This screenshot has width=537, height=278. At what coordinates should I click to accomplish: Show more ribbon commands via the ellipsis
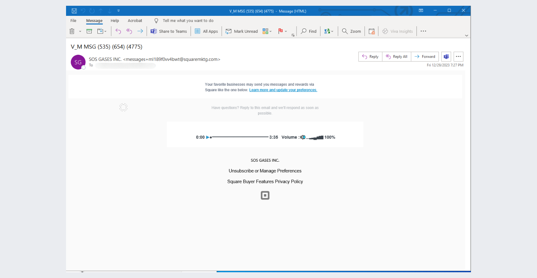pyautogui.click(x=423, y=31)
